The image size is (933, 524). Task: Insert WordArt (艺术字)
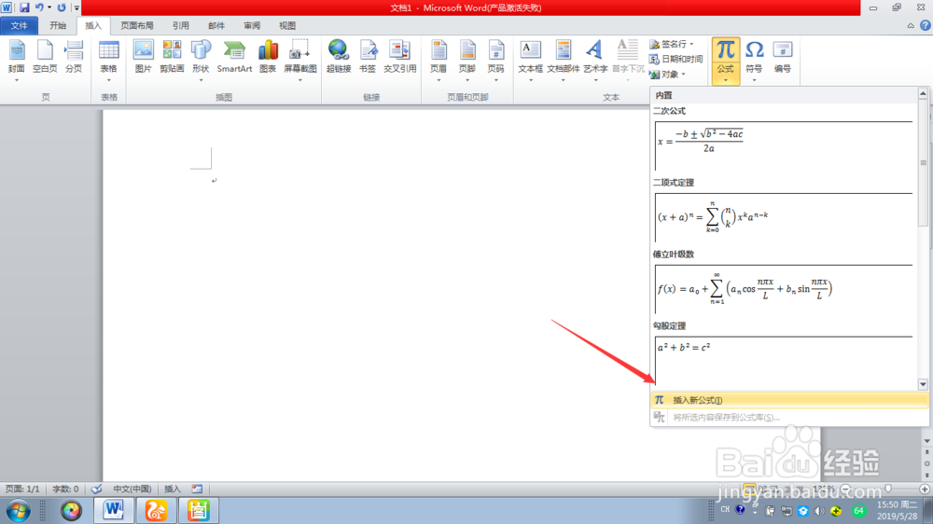pyautogui.click(x=595, y=61)
